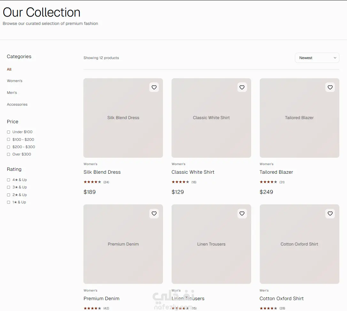Click Classic White Shirt product image
Screen dimensions: 347x311
point(211,118)
